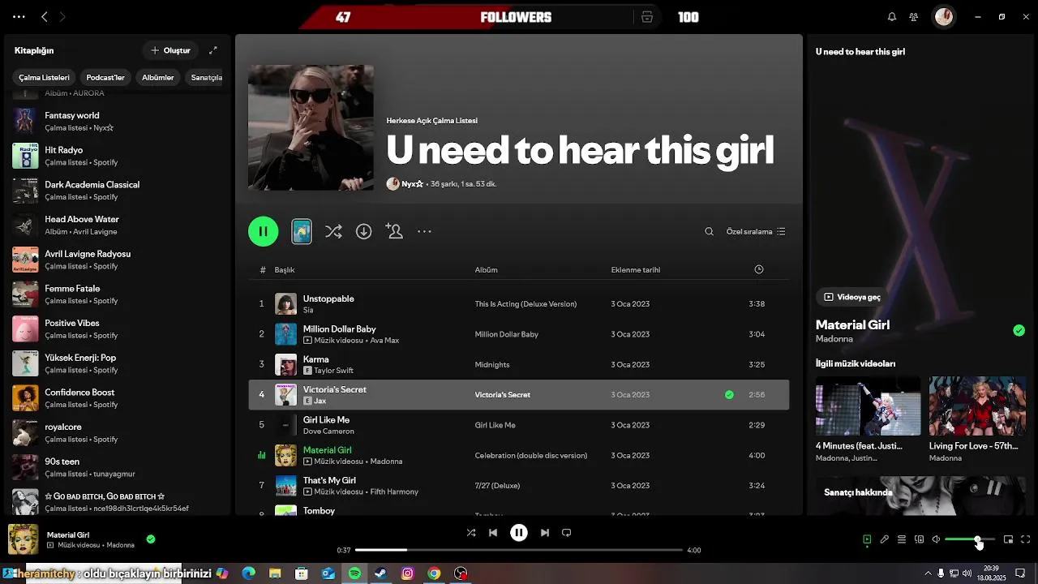Invite collaborators with the add-person icon
This screenshot has height=584, width=1038.
click(394, 231)
